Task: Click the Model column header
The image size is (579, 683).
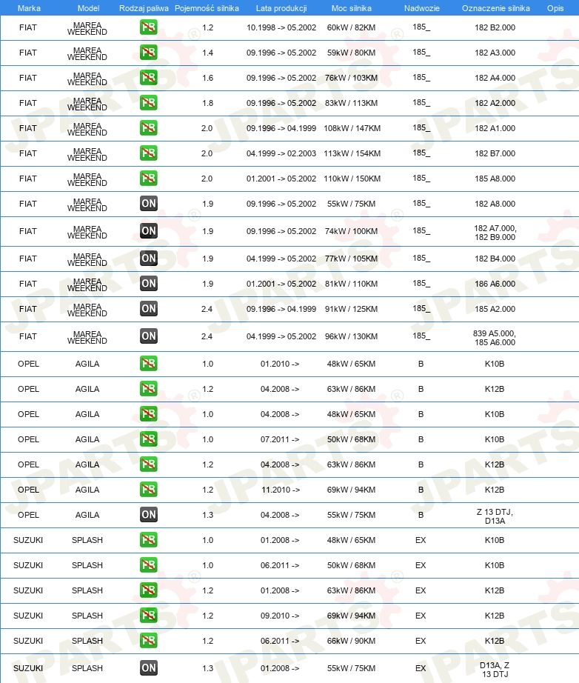Action: coord(88,8)
